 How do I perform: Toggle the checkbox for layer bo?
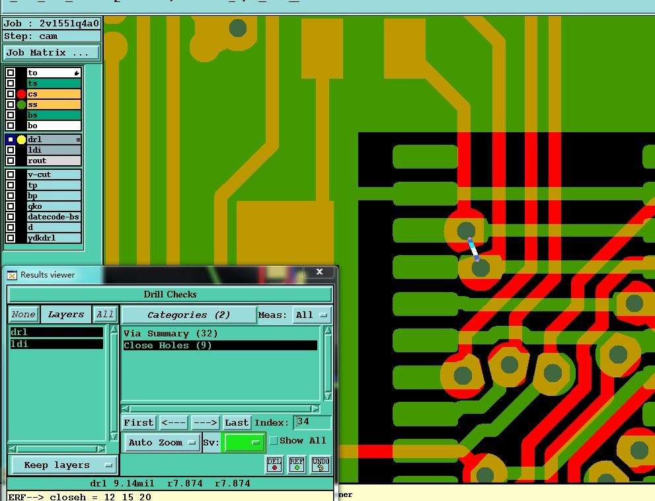coord(11,126)
